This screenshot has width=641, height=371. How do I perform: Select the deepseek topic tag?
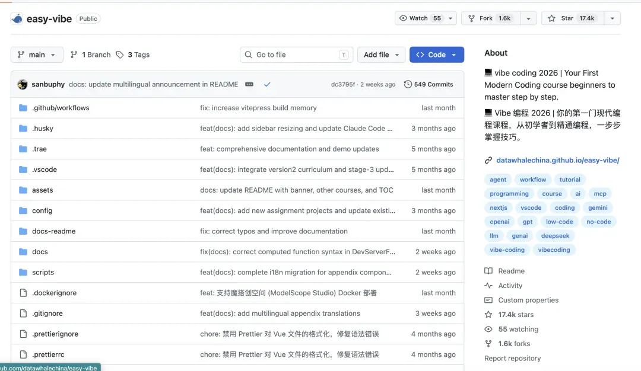point(555,236)
